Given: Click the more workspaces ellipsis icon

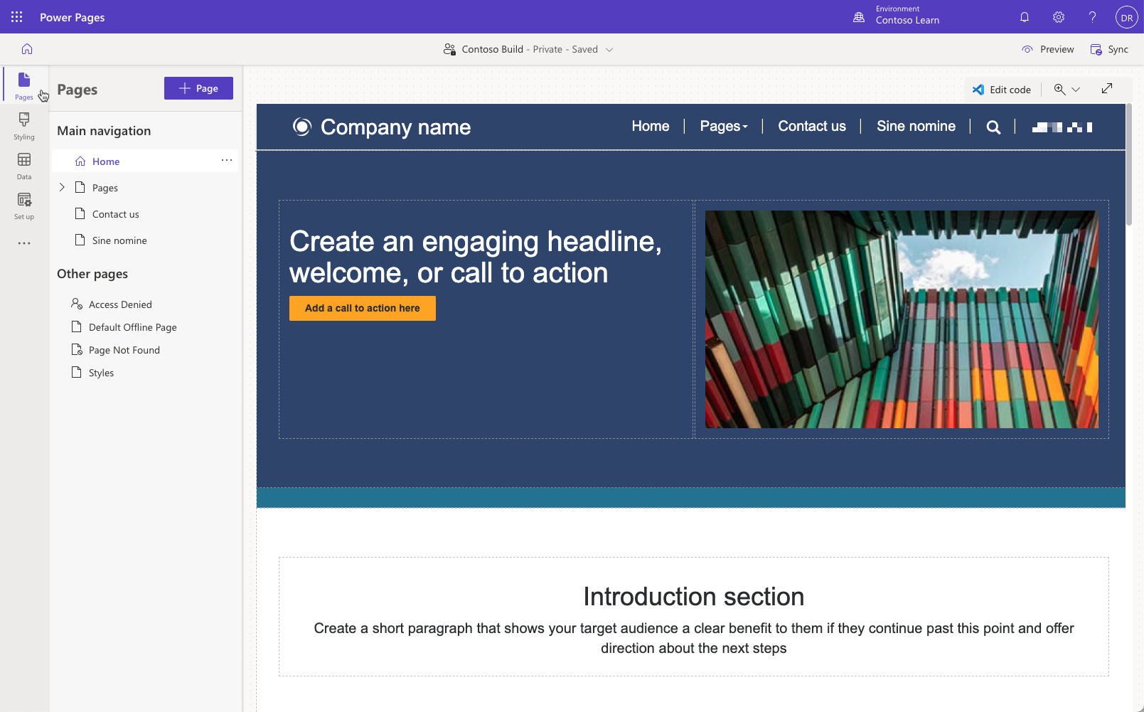Looking at the screenshot, I should (23, 243).
